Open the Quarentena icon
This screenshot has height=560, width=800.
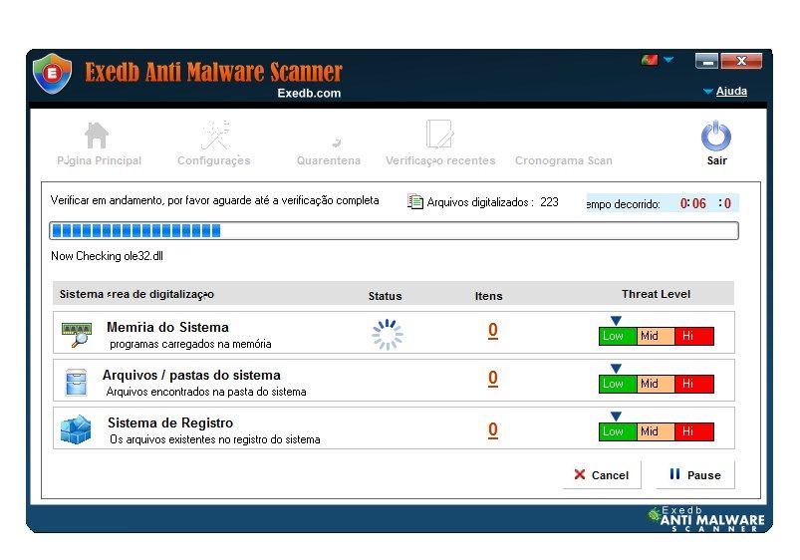[337, 142]
